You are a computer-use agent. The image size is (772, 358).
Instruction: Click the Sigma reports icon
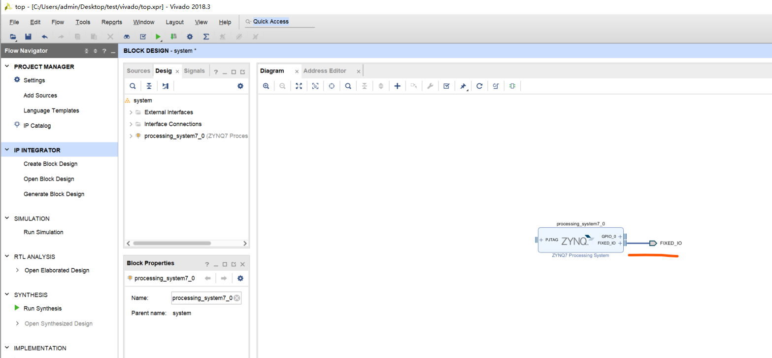206,36
